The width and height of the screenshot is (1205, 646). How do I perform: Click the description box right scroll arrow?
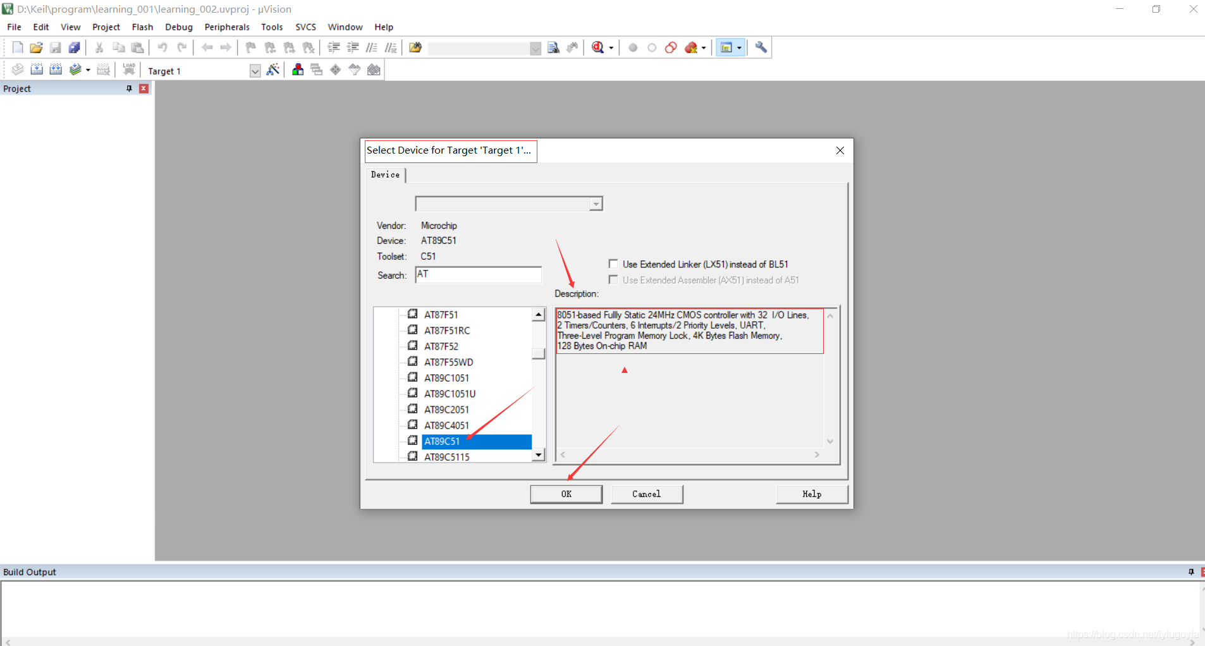[817, 454]
